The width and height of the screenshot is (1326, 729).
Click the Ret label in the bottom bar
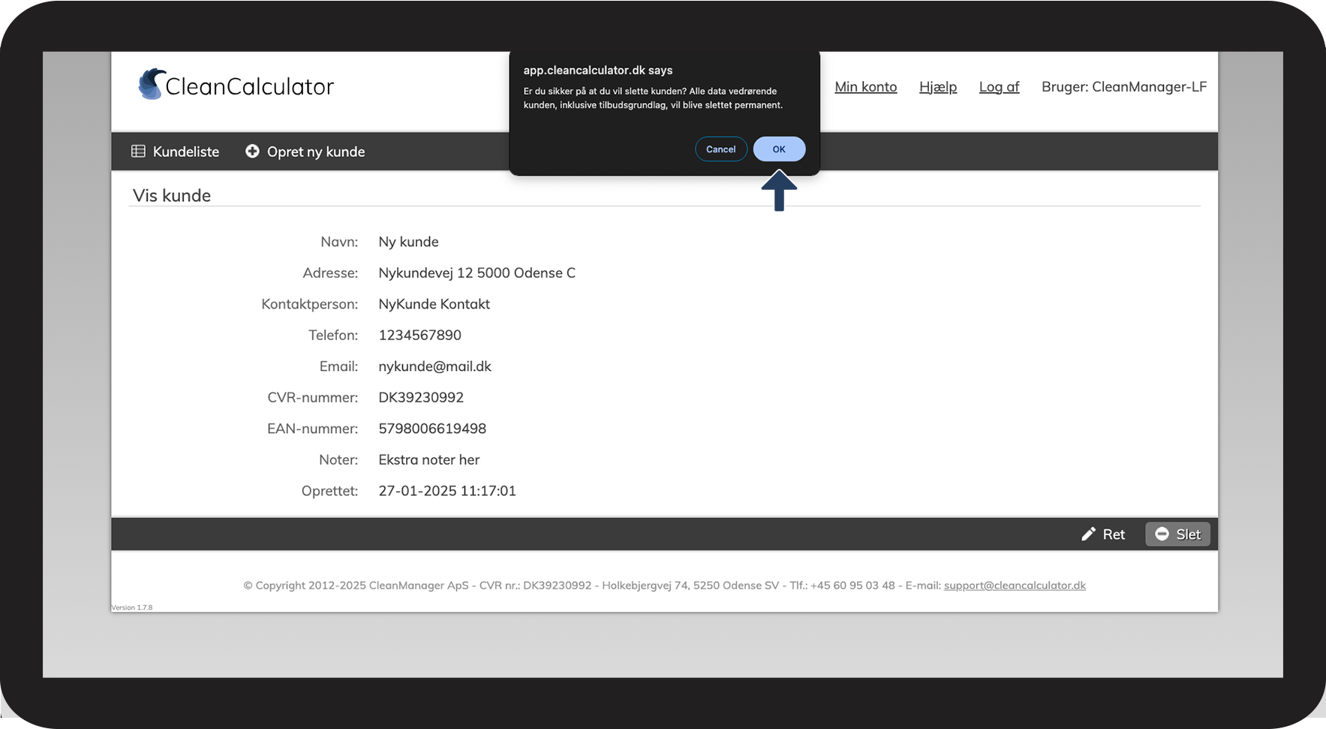tap(1114, 535)
